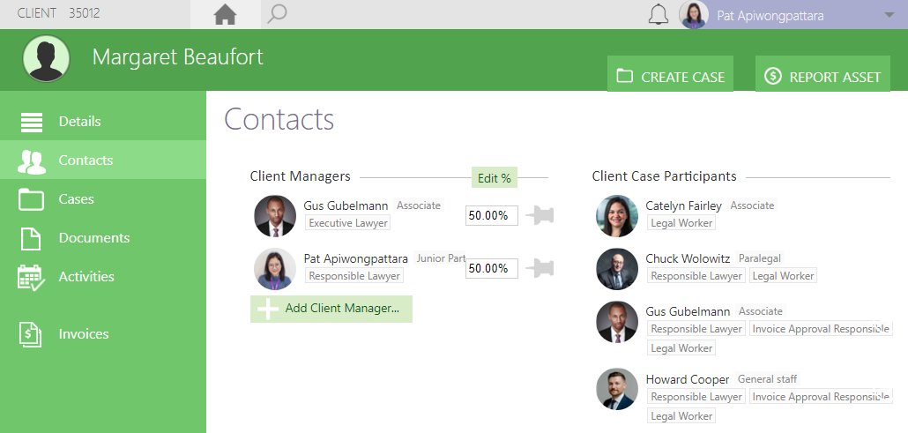908x433 pixels.
Task: Click the client silhouette avatar beside Margaret Beaufort
Action: pos(47,58)
